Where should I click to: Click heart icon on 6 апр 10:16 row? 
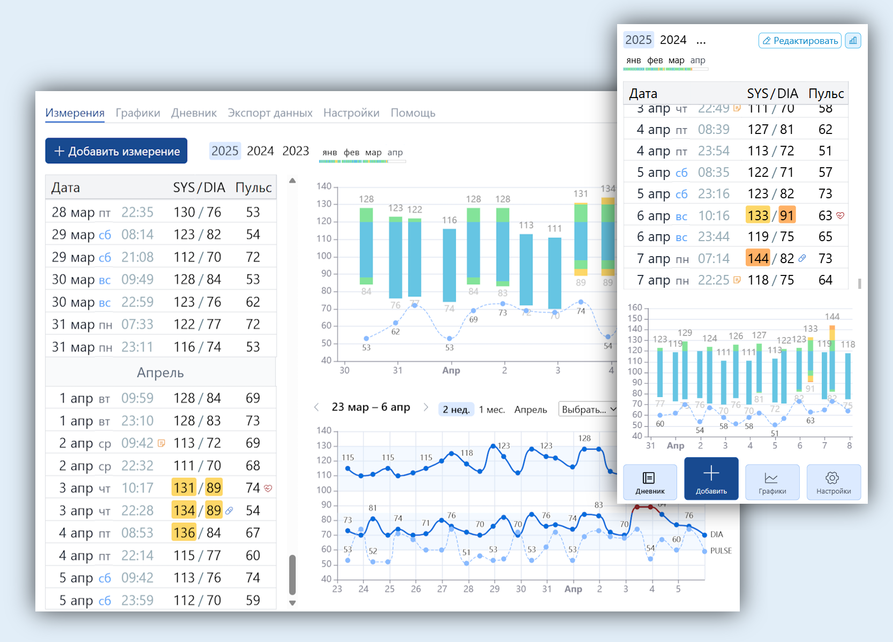pos(840,215)
